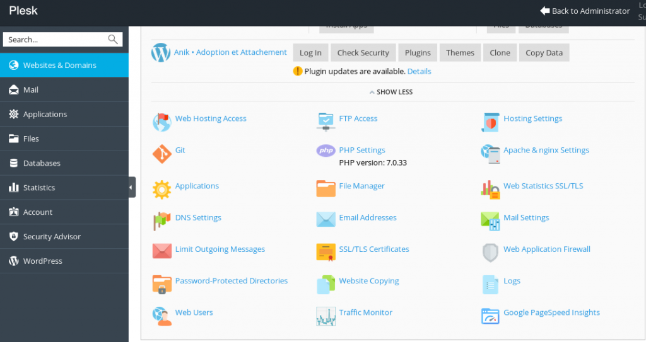Click the Applications gear icon in the main panel
The width and height of the screenshot is (646, 342).
click(x=161, y=190)
